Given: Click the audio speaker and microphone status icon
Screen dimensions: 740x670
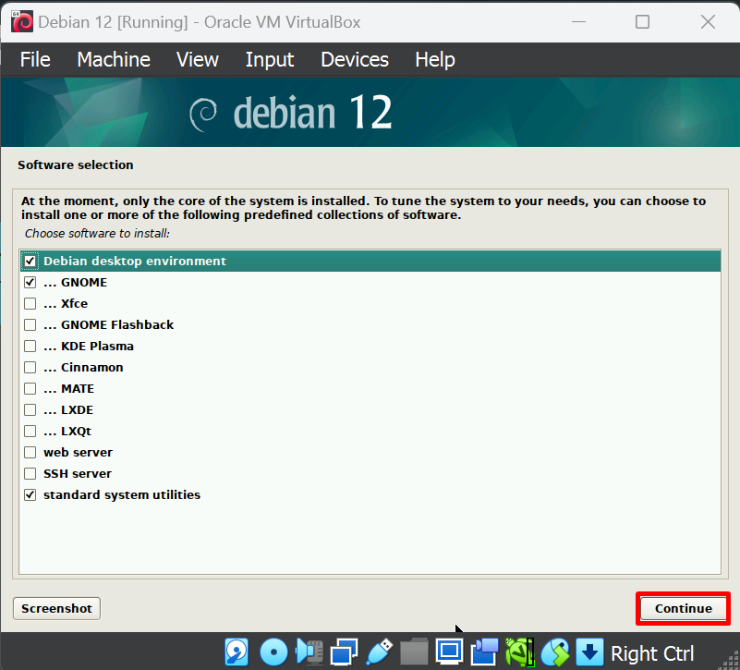Looking at the screenshot, I should pos(309,652).
